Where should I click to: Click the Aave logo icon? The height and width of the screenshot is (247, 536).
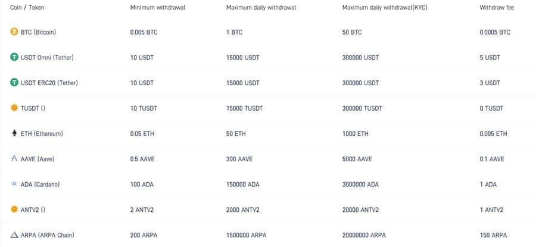14,159
